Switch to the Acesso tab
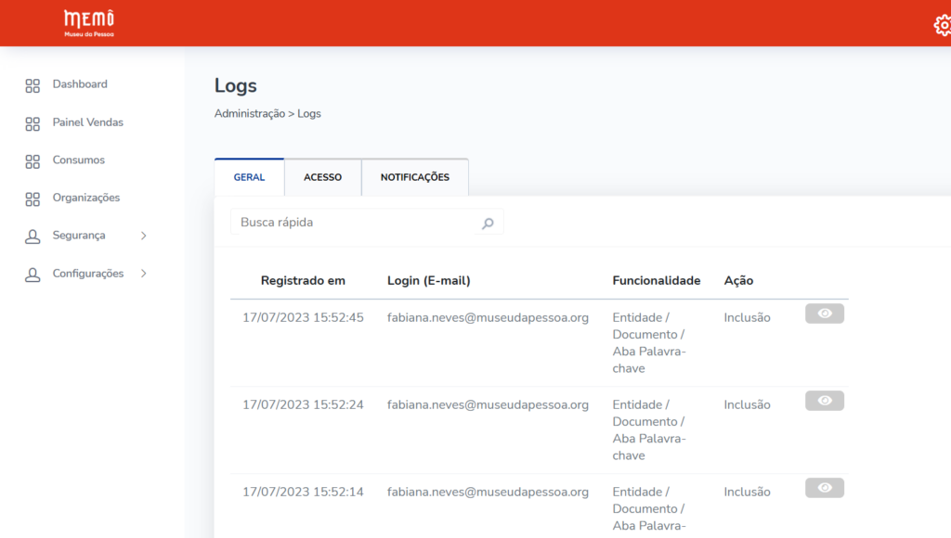This screenshot has height=538, width=951. point(322,177)
